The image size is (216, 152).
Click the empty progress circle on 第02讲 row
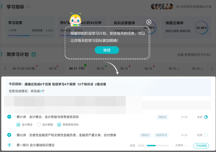coord(206,135)
